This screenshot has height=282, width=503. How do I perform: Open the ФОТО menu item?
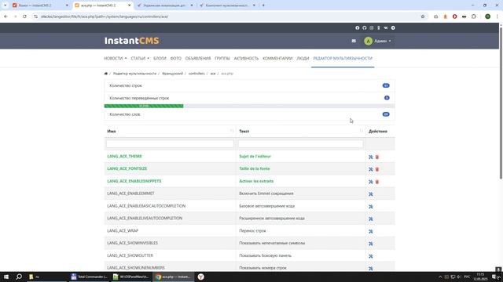coord(176,59)
